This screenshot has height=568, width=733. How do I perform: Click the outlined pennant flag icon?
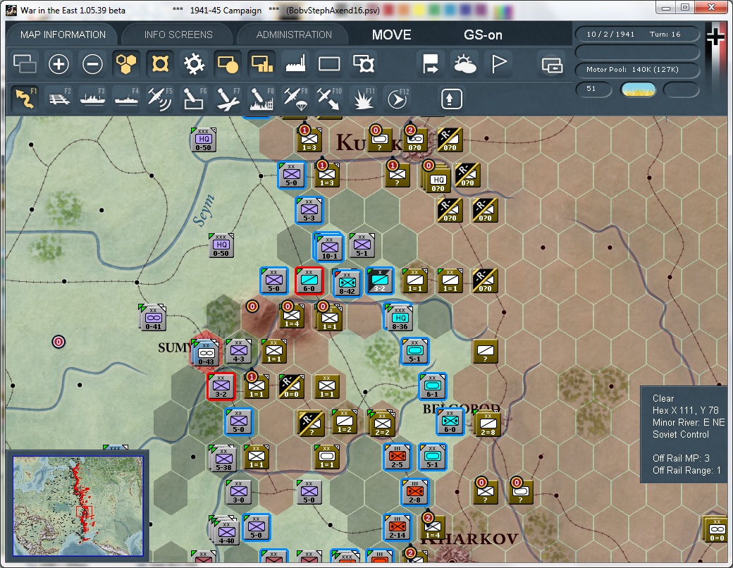coord(498,63)
